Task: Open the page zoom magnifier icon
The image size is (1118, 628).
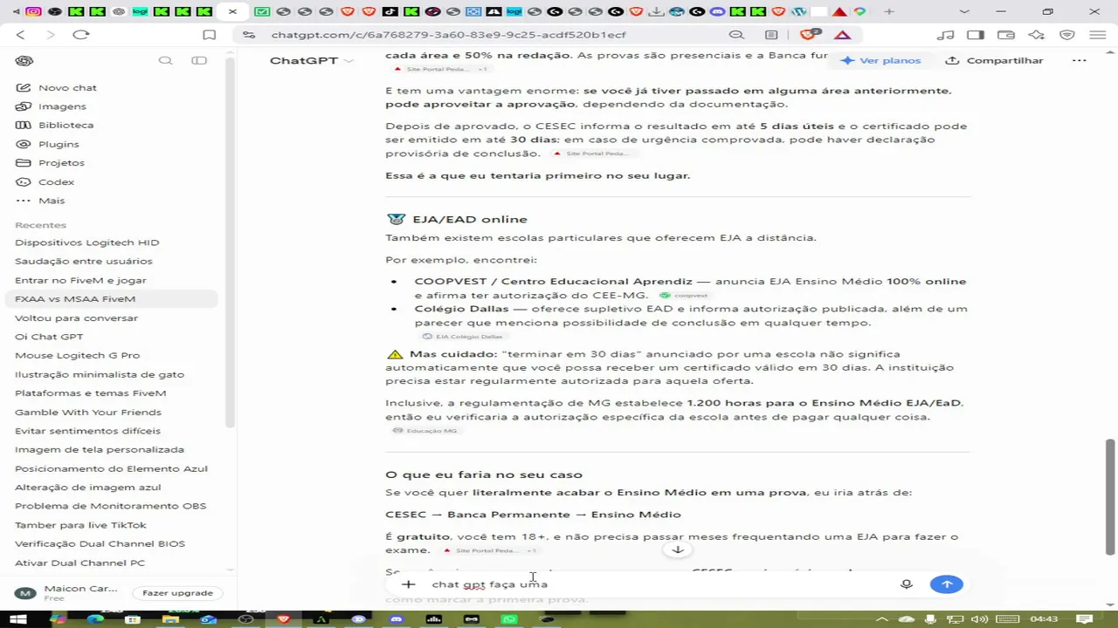Action: (x=736, y=35)
